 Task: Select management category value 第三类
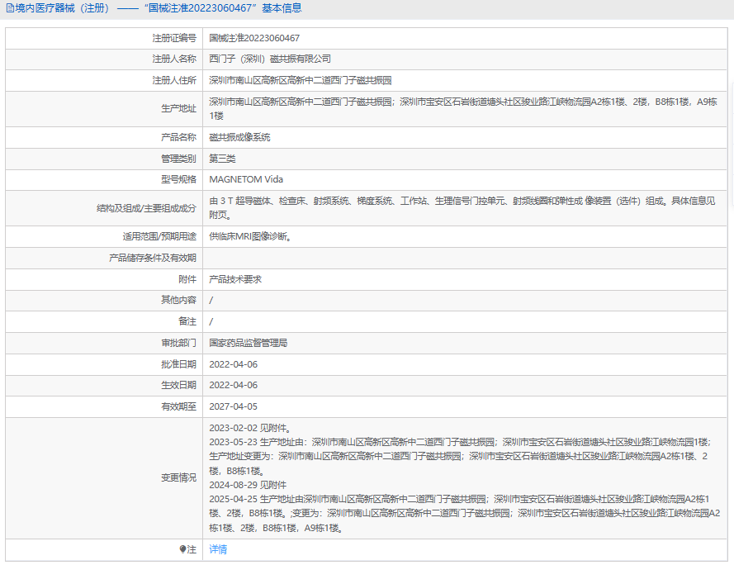coord(222,159)
